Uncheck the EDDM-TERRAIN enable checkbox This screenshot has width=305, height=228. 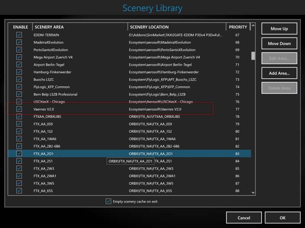pos(19,35)
